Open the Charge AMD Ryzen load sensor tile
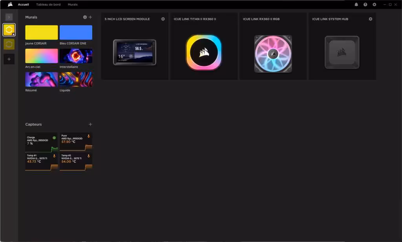The image size is (402, 242). (x=42, y=142)
